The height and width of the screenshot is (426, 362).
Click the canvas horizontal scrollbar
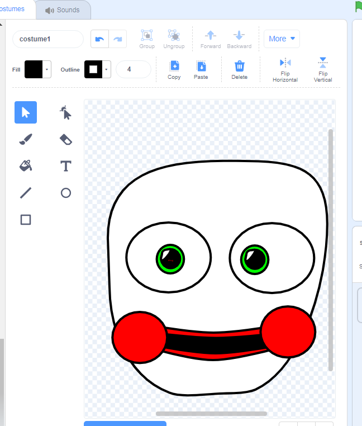(211, 414)
